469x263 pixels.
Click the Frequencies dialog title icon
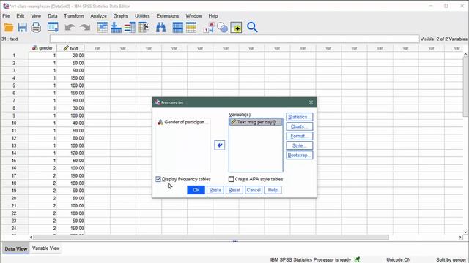click(x=158, y=102)
